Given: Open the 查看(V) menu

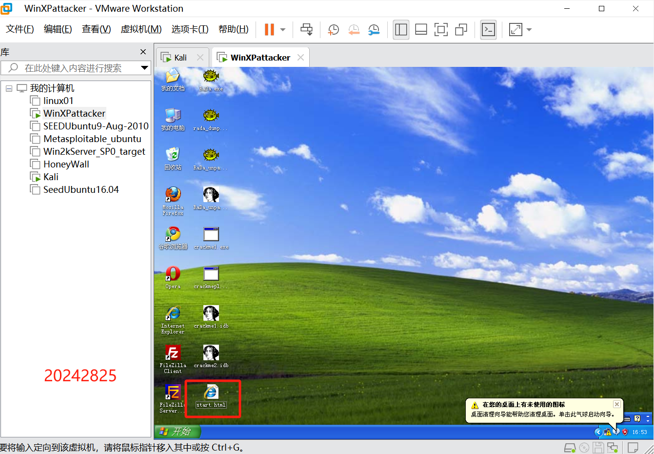Looking at the screenshot, I should (97, 29).
